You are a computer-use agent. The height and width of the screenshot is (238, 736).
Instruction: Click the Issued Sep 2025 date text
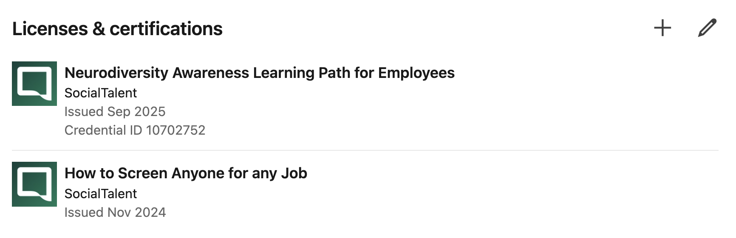115,111
